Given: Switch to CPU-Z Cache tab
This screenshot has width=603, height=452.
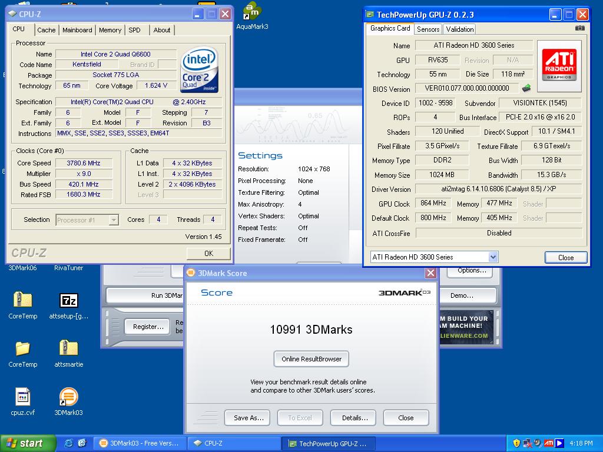Looking at the screenshot, I should [46, 30].
